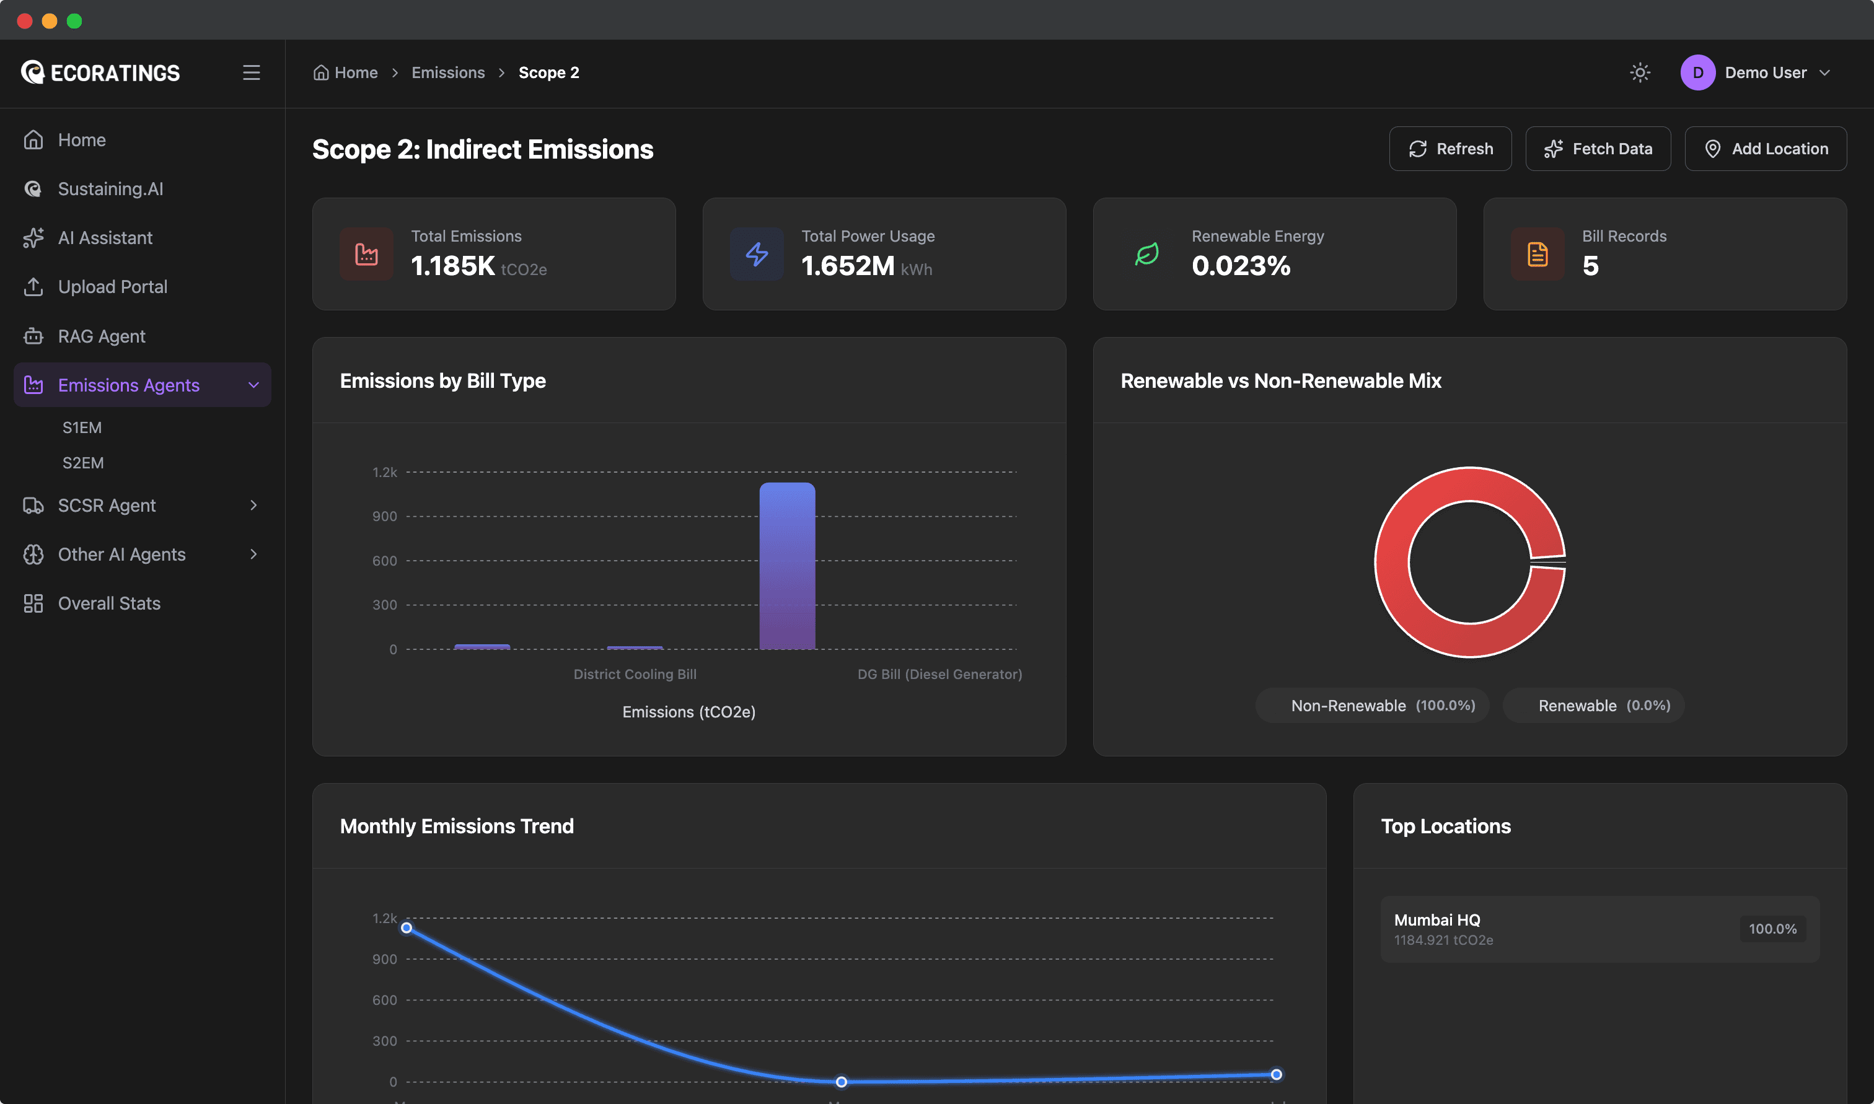Click the Total Power Usage lightning icon
The height and width of the screenshot is (1104, 1874).
(x=757, y=255)
